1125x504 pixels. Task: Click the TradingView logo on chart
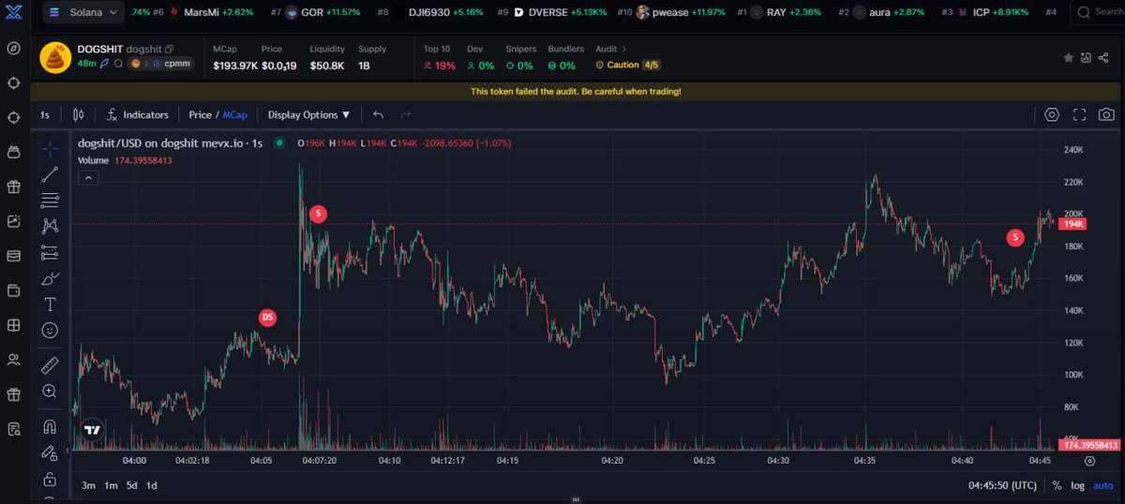[92, 430]
